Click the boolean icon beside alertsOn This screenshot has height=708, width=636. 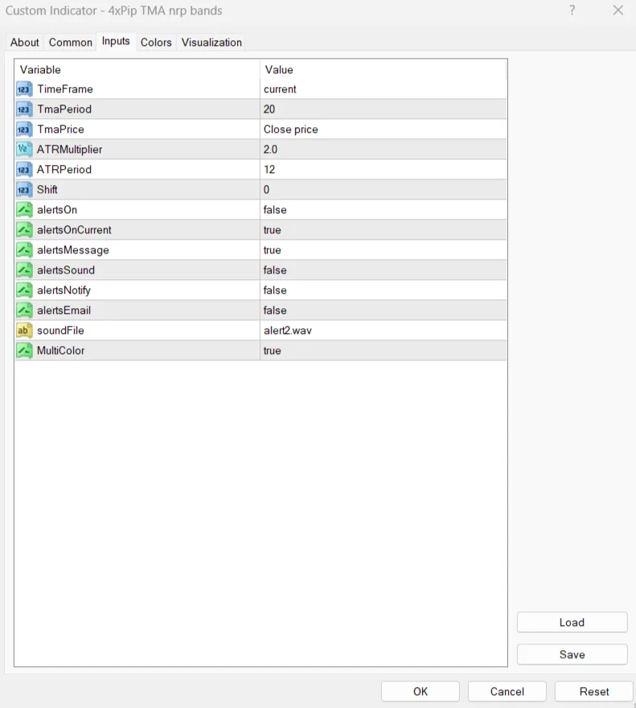point(24,210)
